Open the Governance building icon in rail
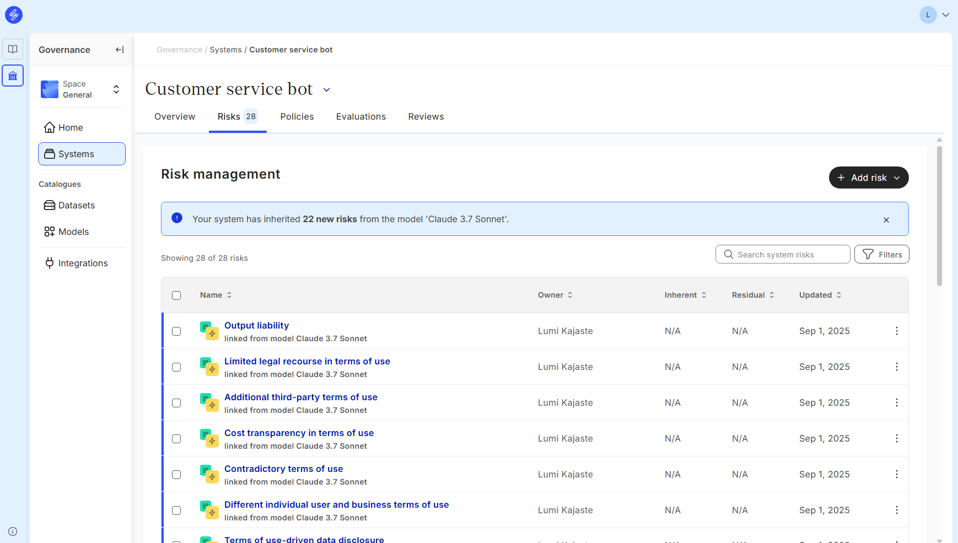The width and height of the screenshot is (958, 543). pyautogui.click(x=13, y=76)
